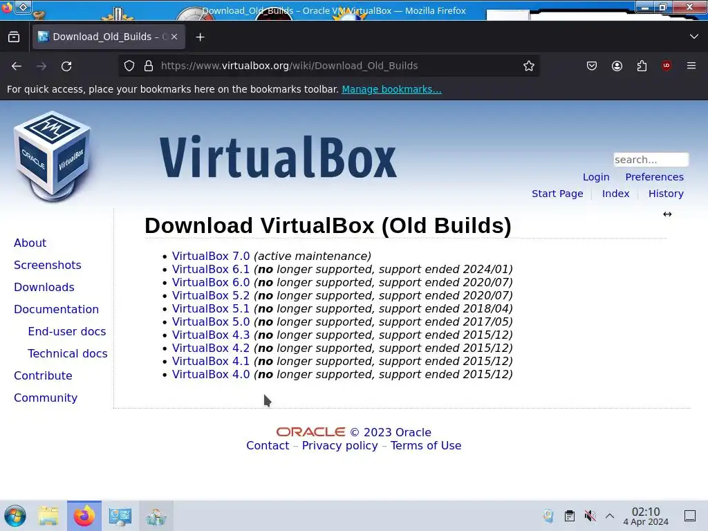Open the Index link
Image resolution: width=708 pixels, height=531 pixels.
point(615,194)
